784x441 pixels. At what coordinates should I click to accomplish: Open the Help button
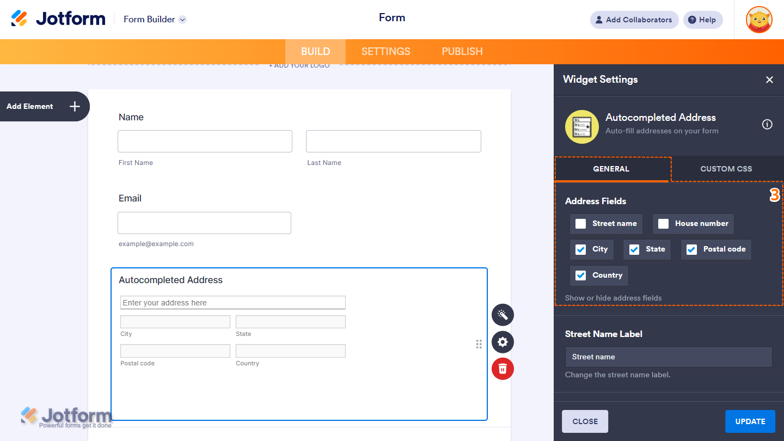[x=703, y=20]
